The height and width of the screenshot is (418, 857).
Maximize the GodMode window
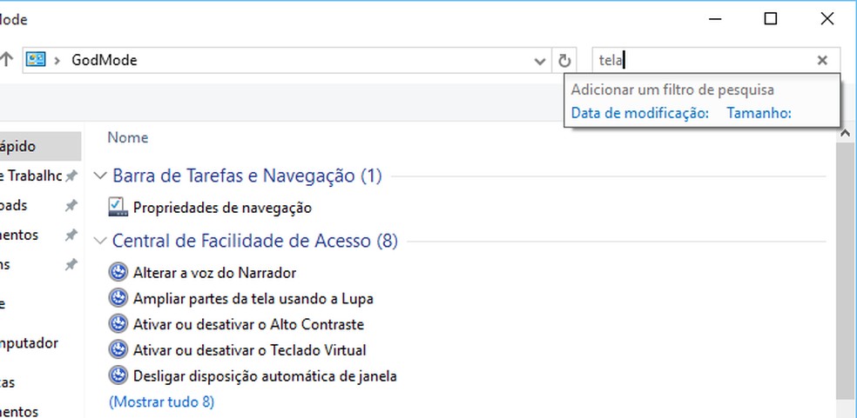click(770, 19)
